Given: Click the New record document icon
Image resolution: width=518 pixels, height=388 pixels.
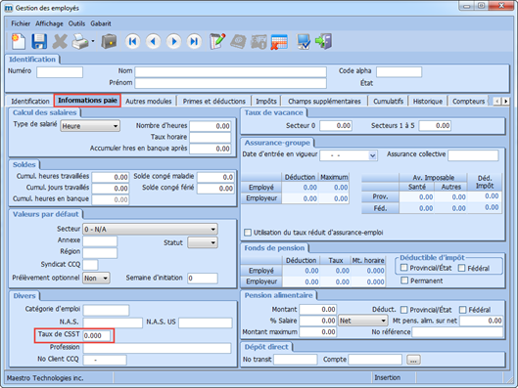Looking at the screenshot, I should (19, 41).
